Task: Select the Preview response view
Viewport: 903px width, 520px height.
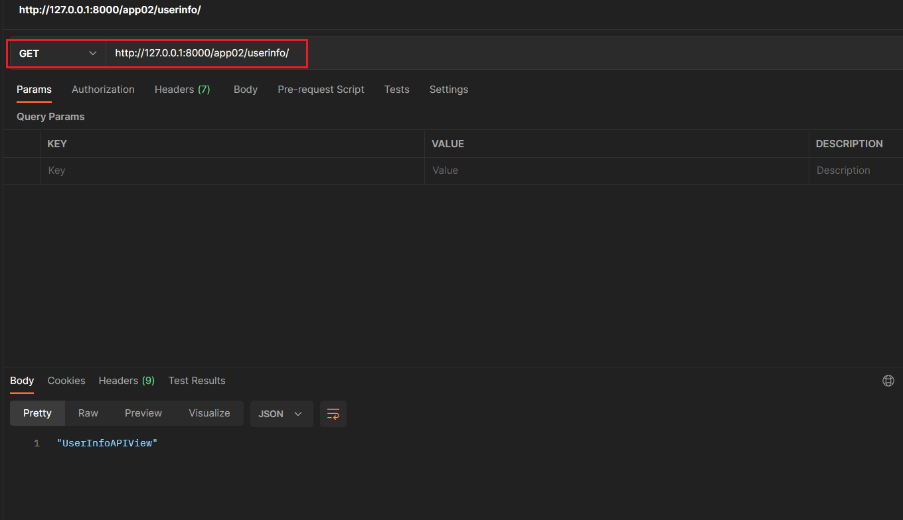Action: point(143,413)
